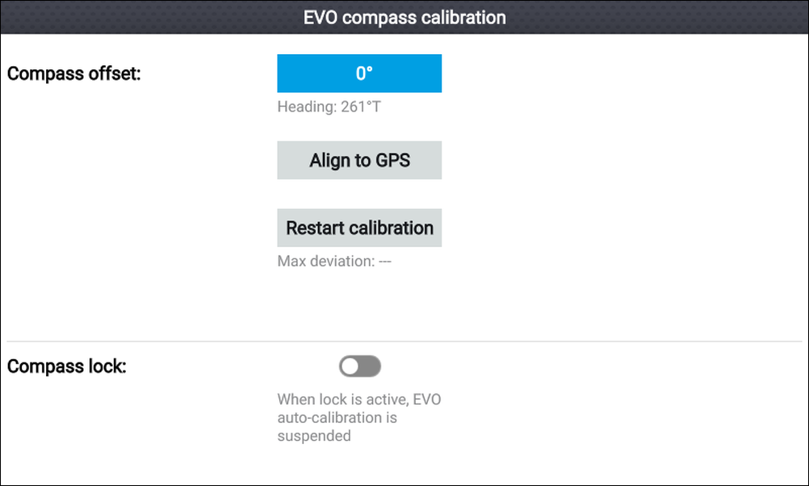Enable the Compass lock switch
Image resolution: width=809 pixels, height=486 pixels.
(x=359, y=367)
